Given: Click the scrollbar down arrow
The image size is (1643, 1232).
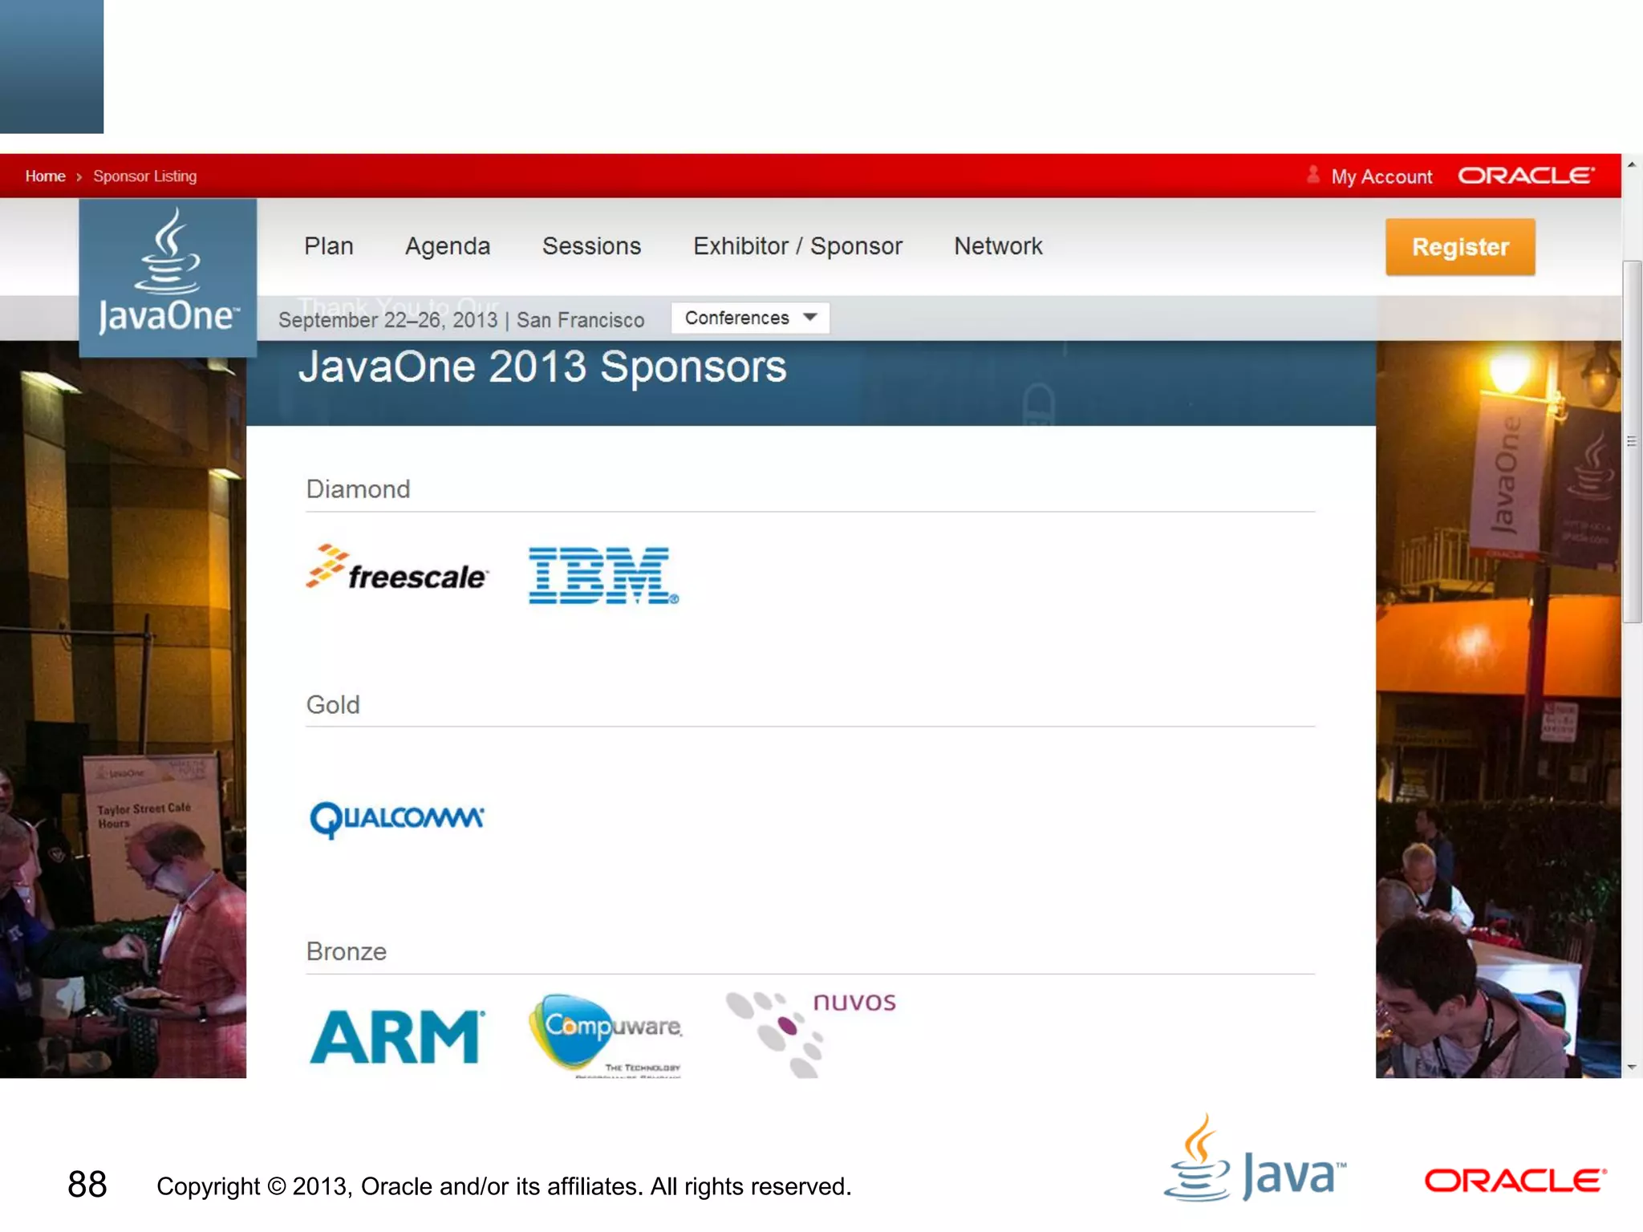Looking at the screenshot, I should pyautogui.click(x=1632, y=1068).
